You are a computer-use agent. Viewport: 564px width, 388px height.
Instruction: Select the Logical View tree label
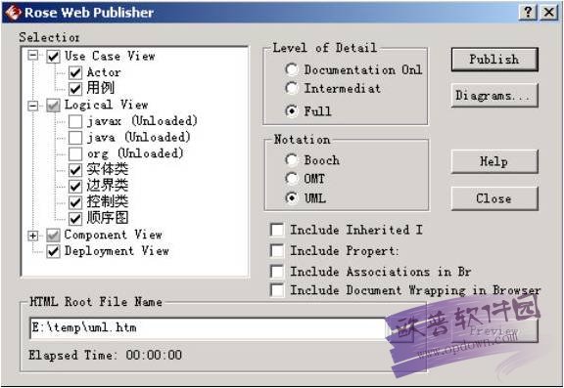coord(106,105)
